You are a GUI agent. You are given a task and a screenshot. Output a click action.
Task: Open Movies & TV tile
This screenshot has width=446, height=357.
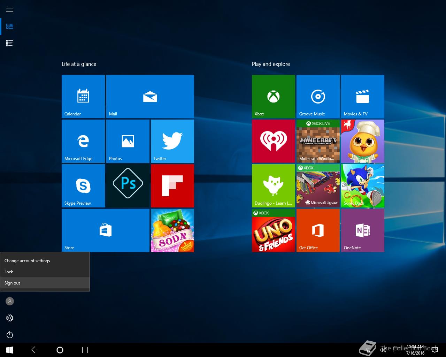(363, 97)
